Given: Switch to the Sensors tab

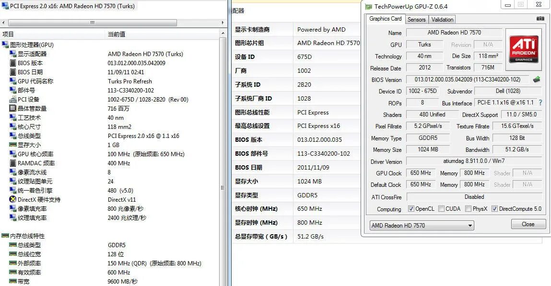Looking at the screenshot, I should click(416, 20).
